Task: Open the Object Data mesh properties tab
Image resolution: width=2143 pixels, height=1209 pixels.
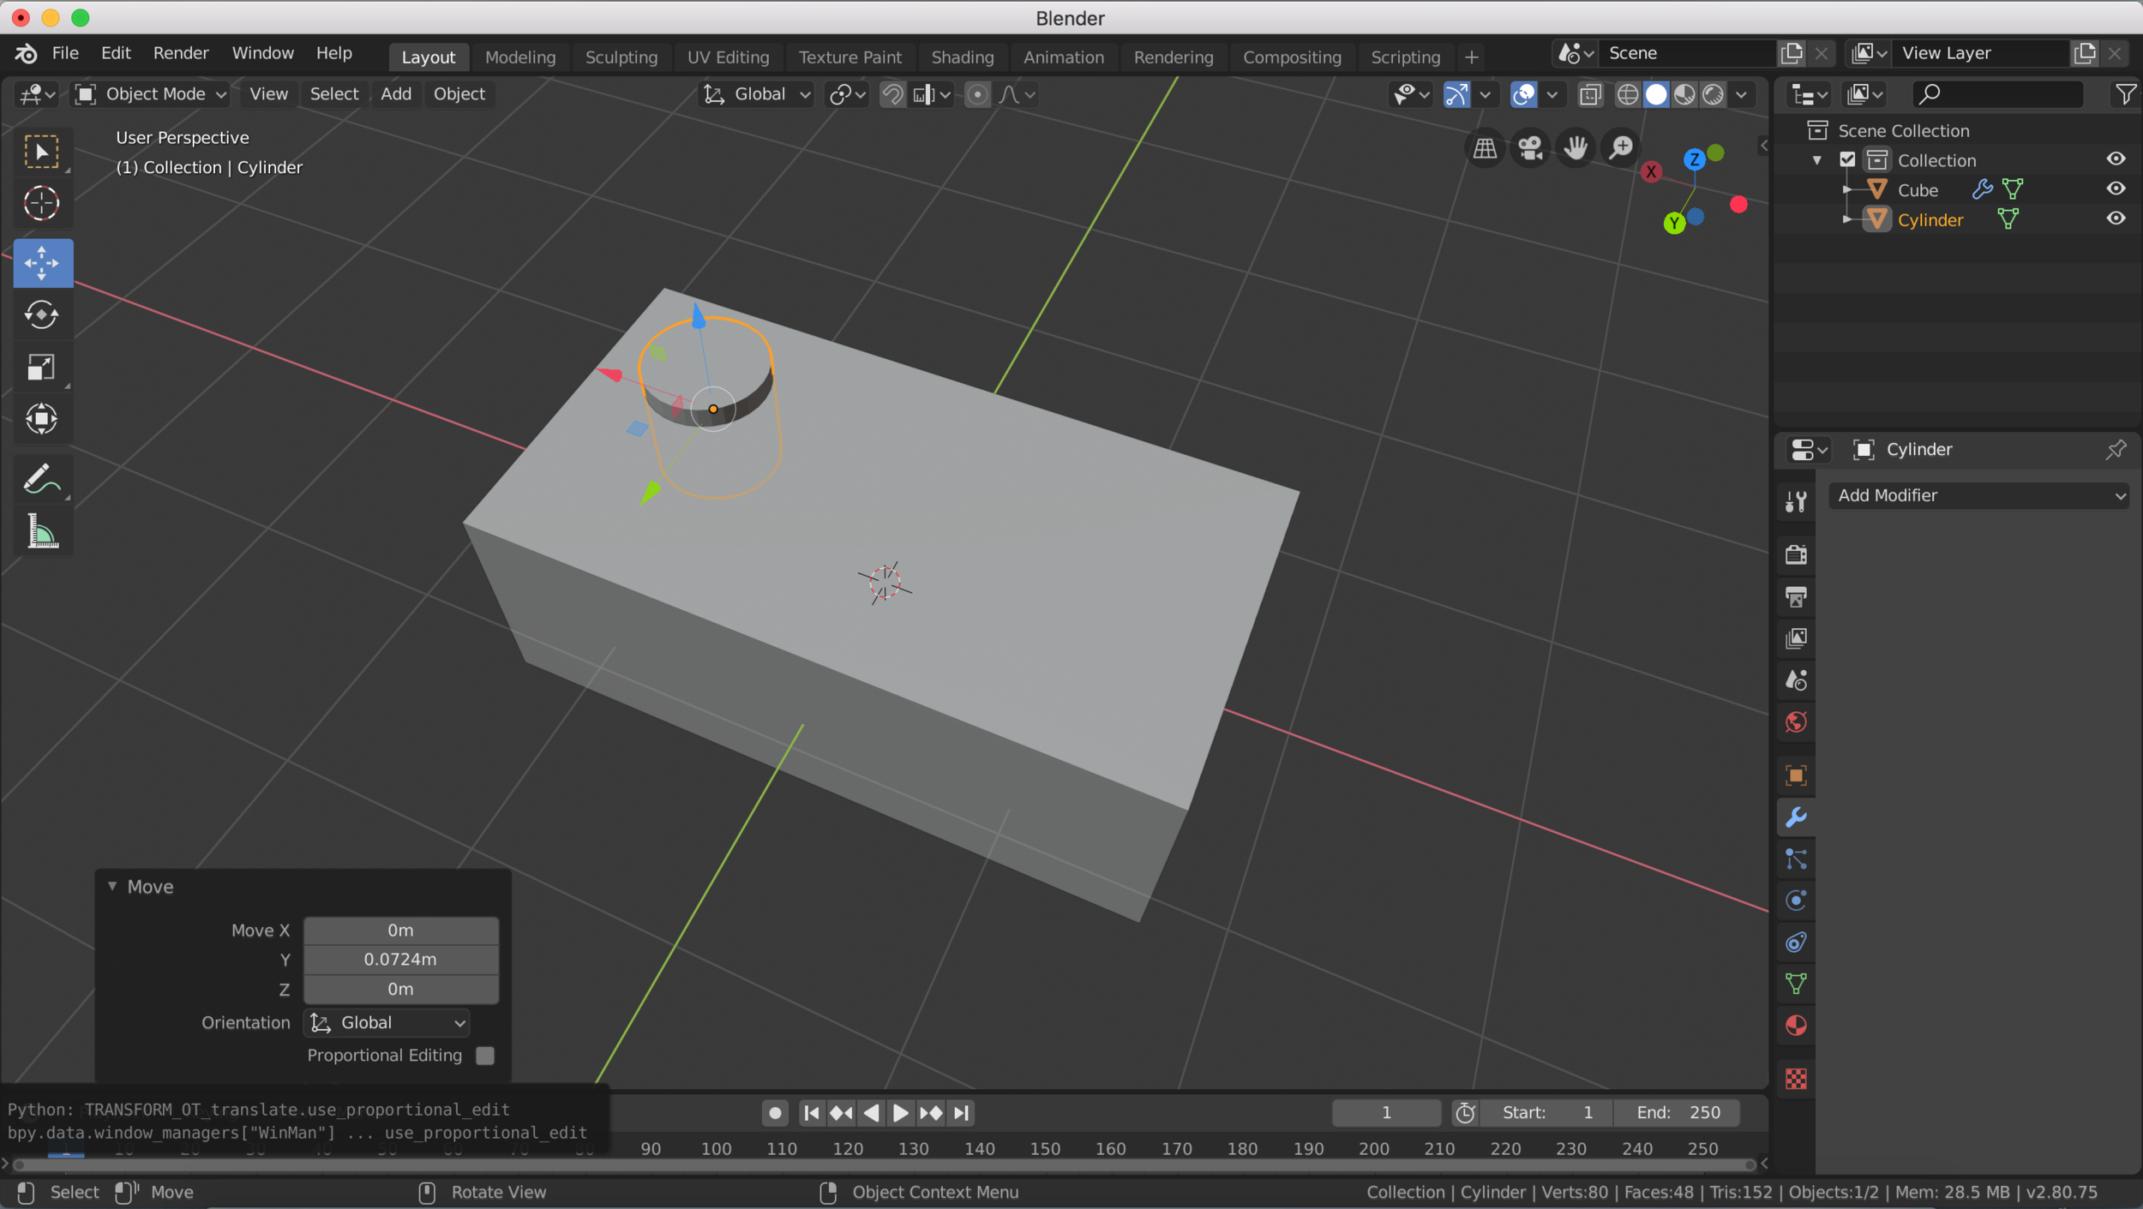Action: pos(1796,984)
